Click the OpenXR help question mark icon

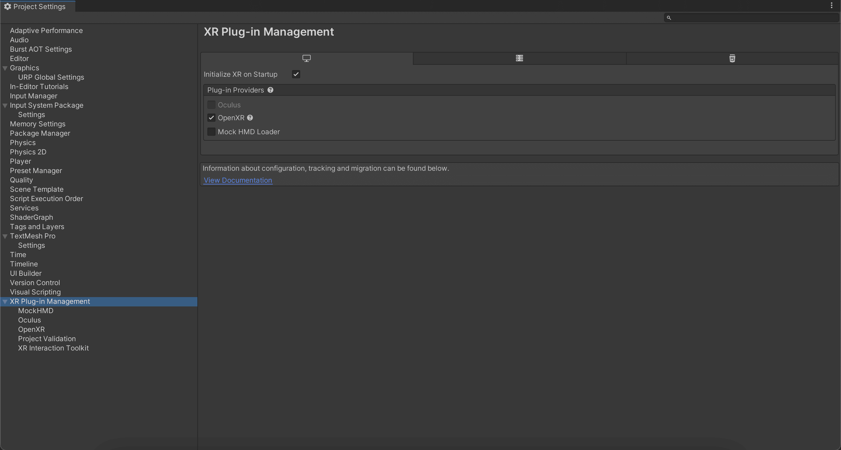250,118
